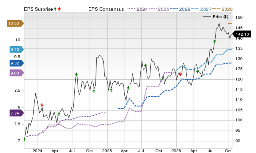Click the 7.84 dark purple estimate tag
256x153 pixels.
[17, 113]
